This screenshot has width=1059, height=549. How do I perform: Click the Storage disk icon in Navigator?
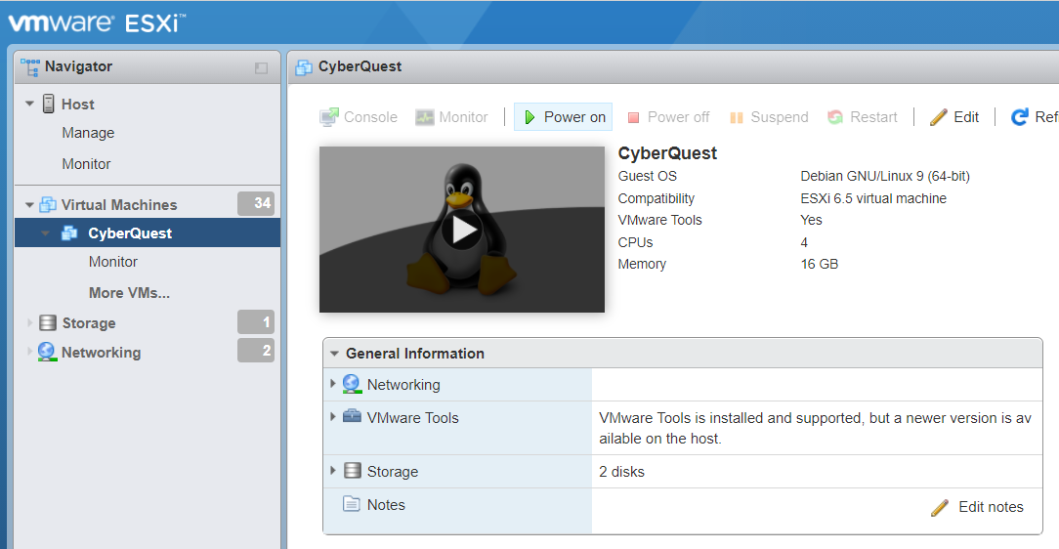pos(48,322)
